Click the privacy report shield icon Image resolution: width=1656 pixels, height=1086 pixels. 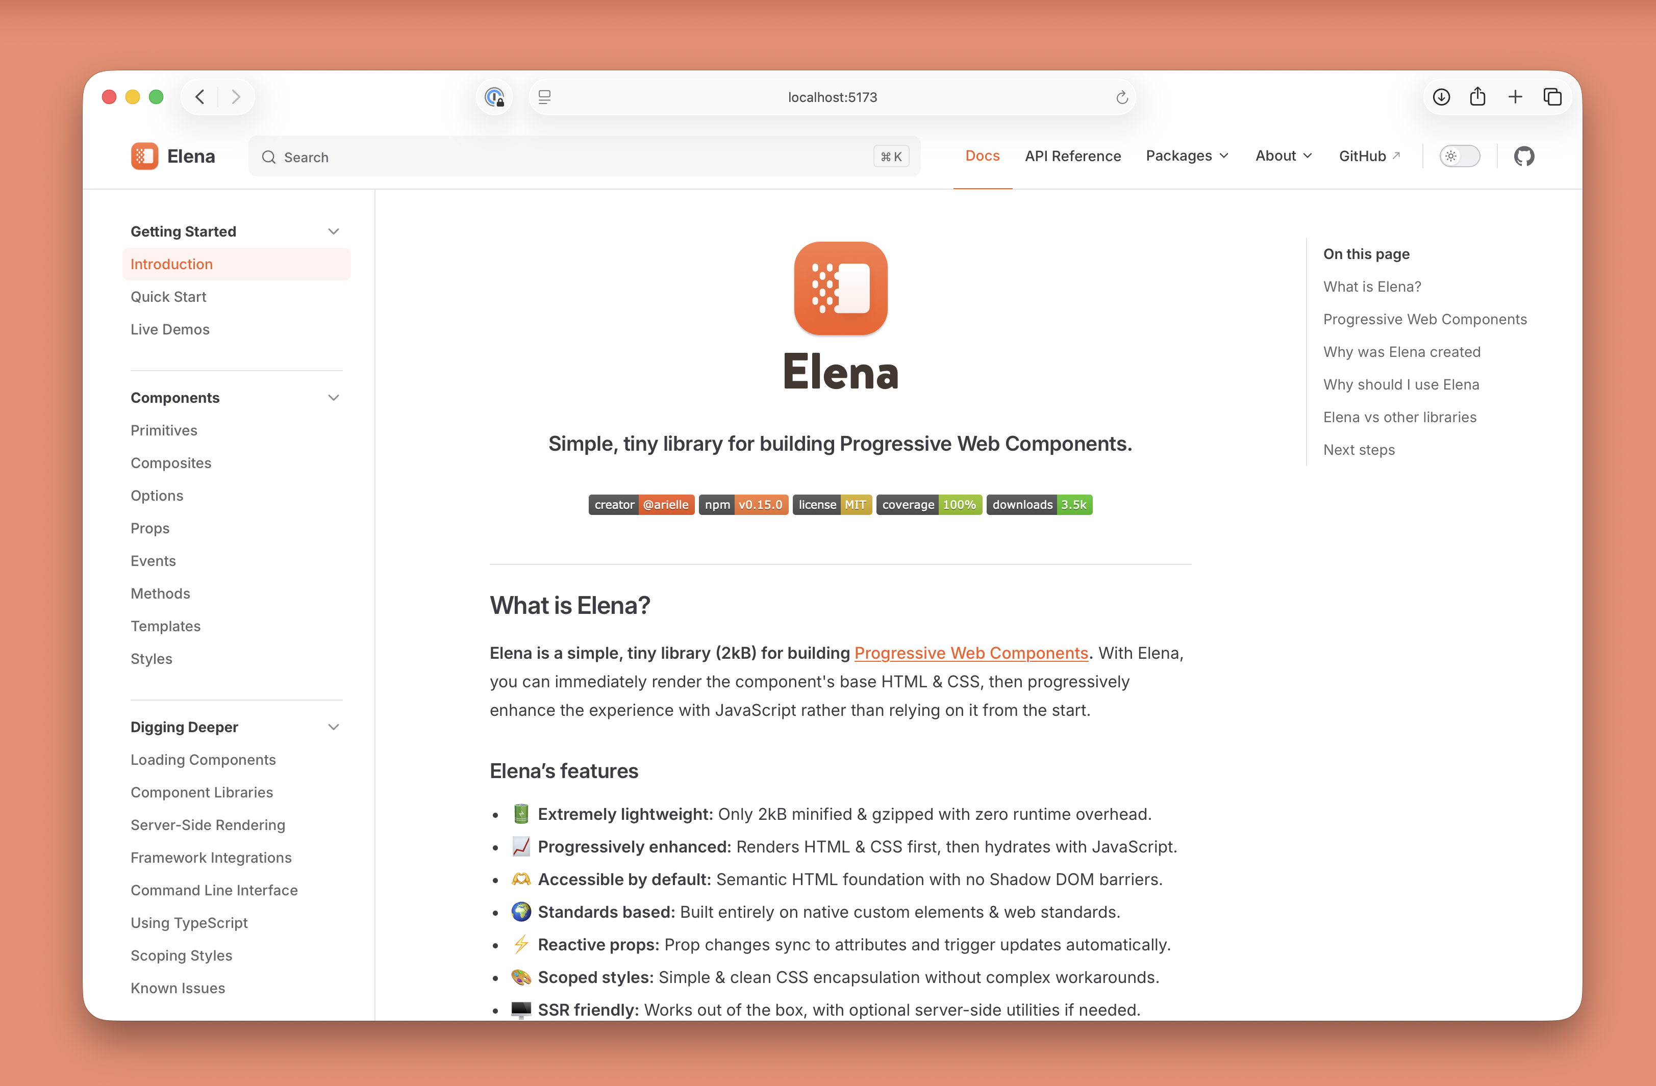point(495,97)
